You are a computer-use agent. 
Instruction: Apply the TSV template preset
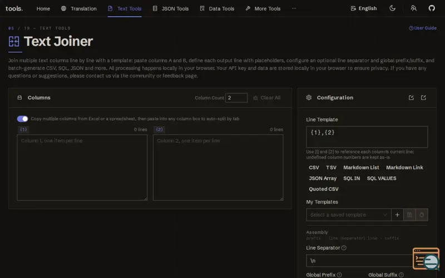click(x=331, y=167)
